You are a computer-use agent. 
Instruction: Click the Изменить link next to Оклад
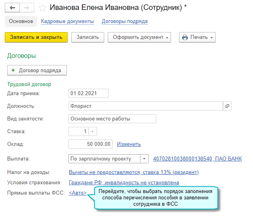click(x=128, y=144)
